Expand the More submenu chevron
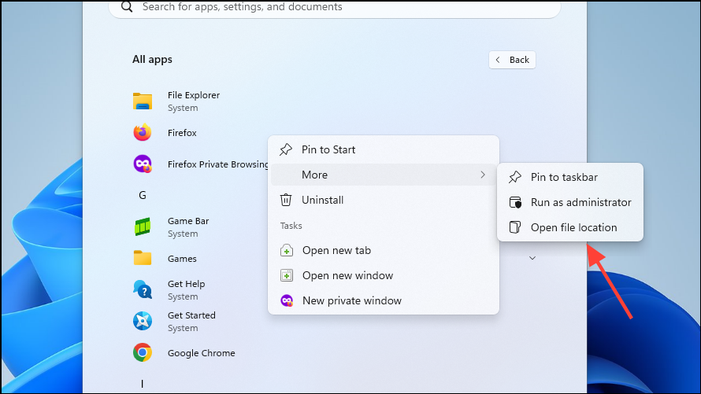Image resolution: width=701 pixels, height=394 pixels. tap(483, 175)
